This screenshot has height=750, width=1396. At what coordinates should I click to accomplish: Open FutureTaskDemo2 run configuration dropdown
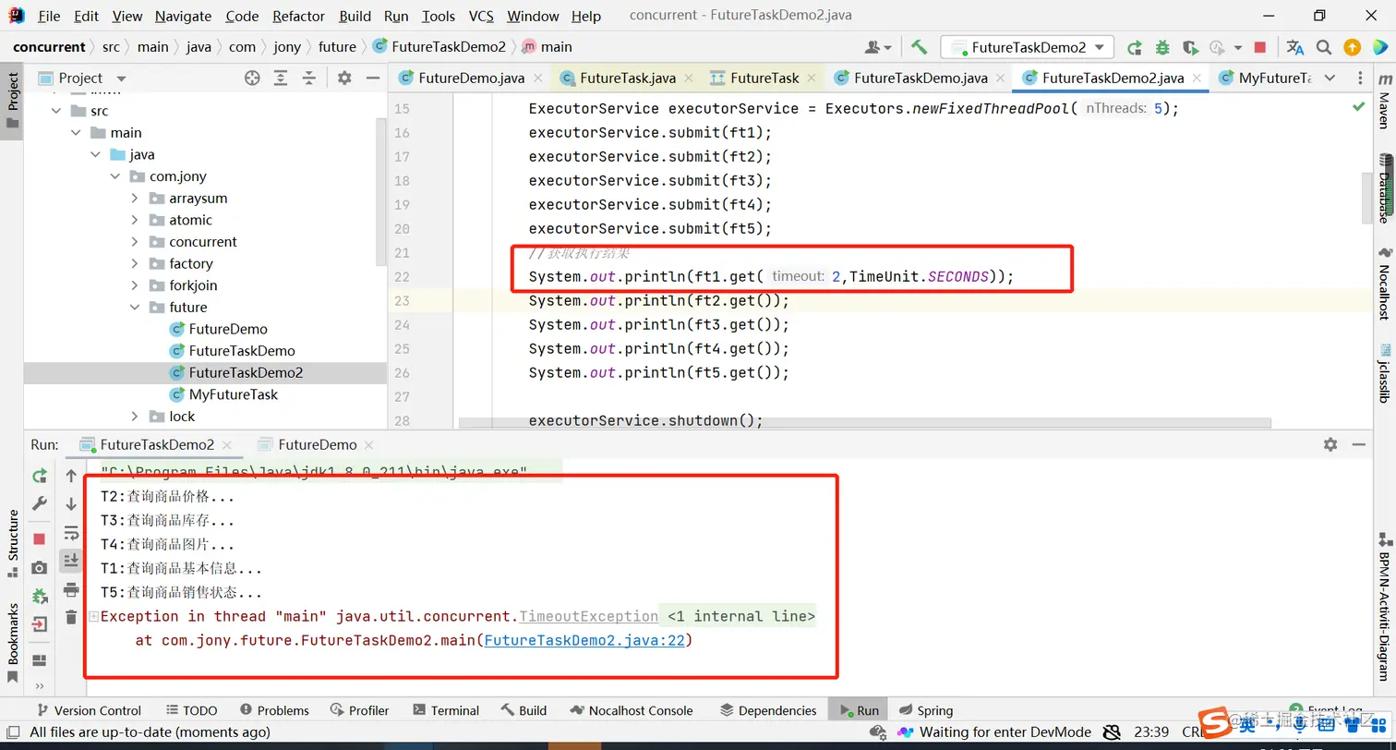[x=1028, y=47]
